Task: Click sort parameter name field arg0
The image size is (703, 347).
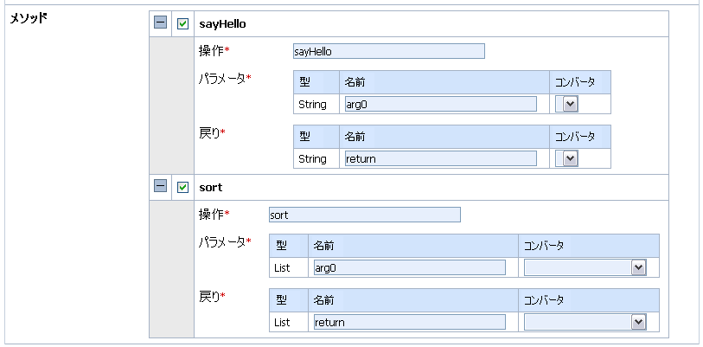Action: point(409,267)
